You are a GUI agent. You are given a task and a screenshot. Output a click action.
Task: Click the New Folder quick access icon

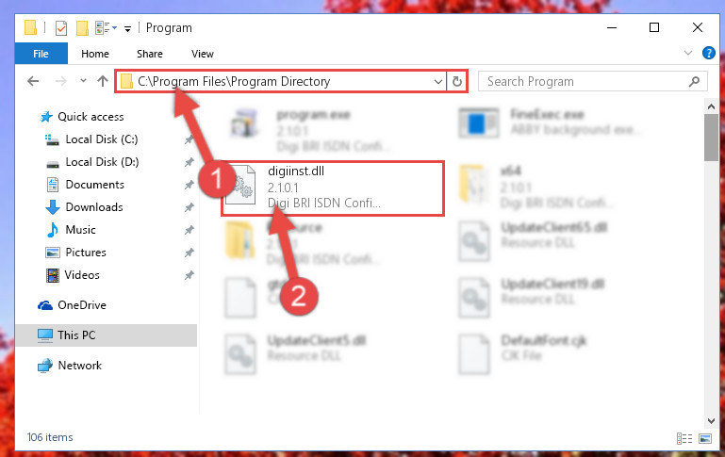click(82, 28)
